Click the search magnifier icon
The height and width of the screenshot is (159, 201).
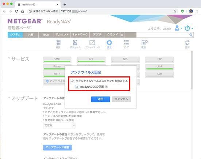tap(191, 35)
